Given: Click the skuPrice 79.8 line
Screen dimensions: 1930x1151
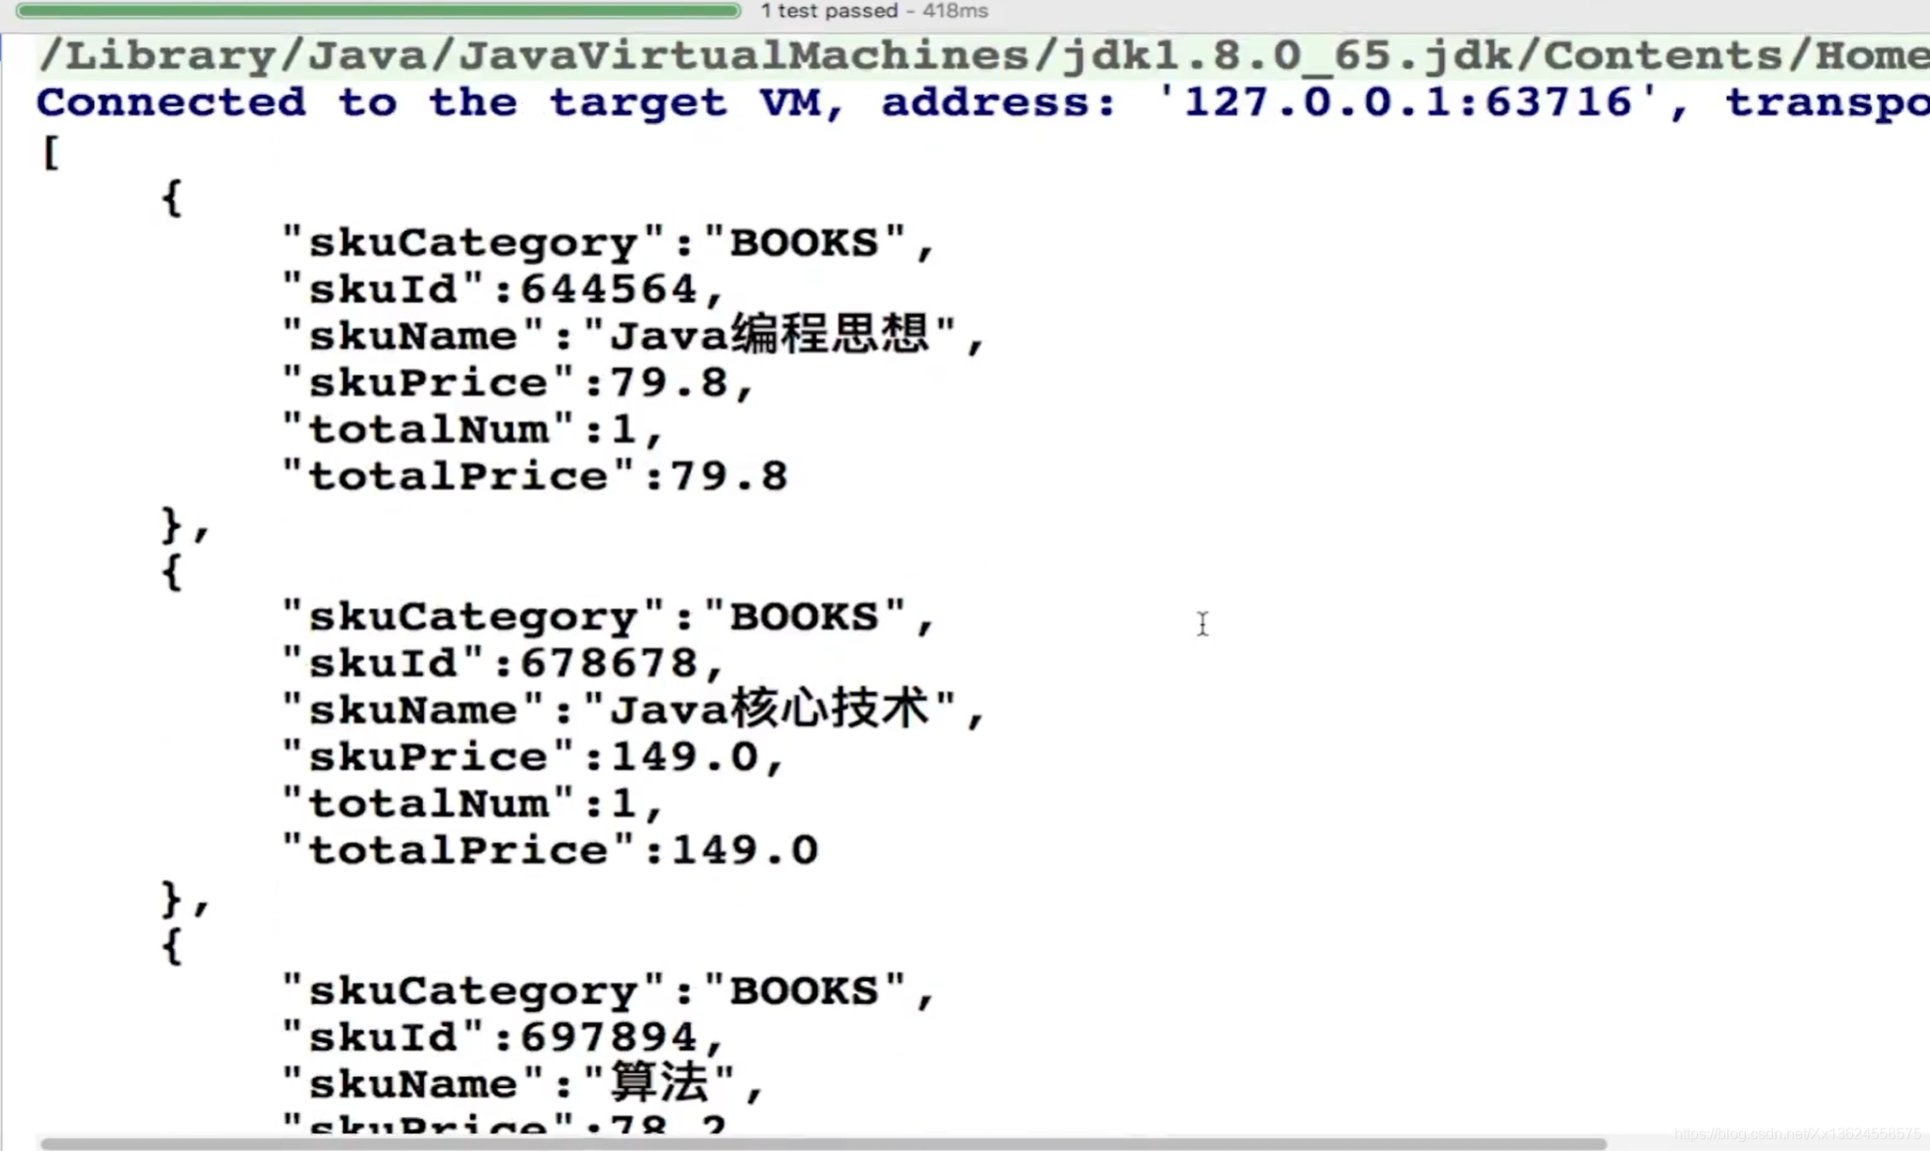Looking at the screenshot, I should click(x=518, y=383).
